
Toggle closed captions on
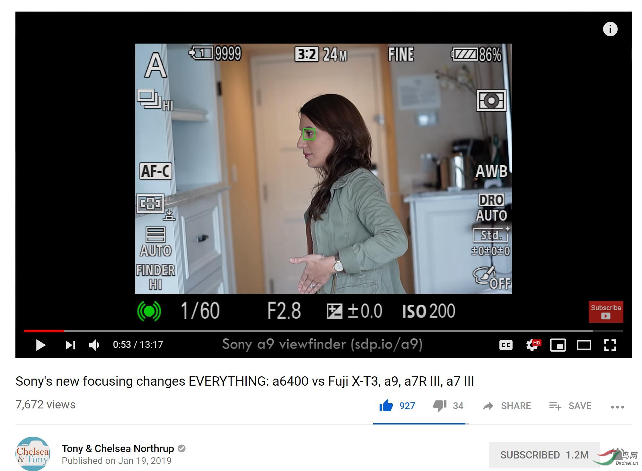coord(506,345)
